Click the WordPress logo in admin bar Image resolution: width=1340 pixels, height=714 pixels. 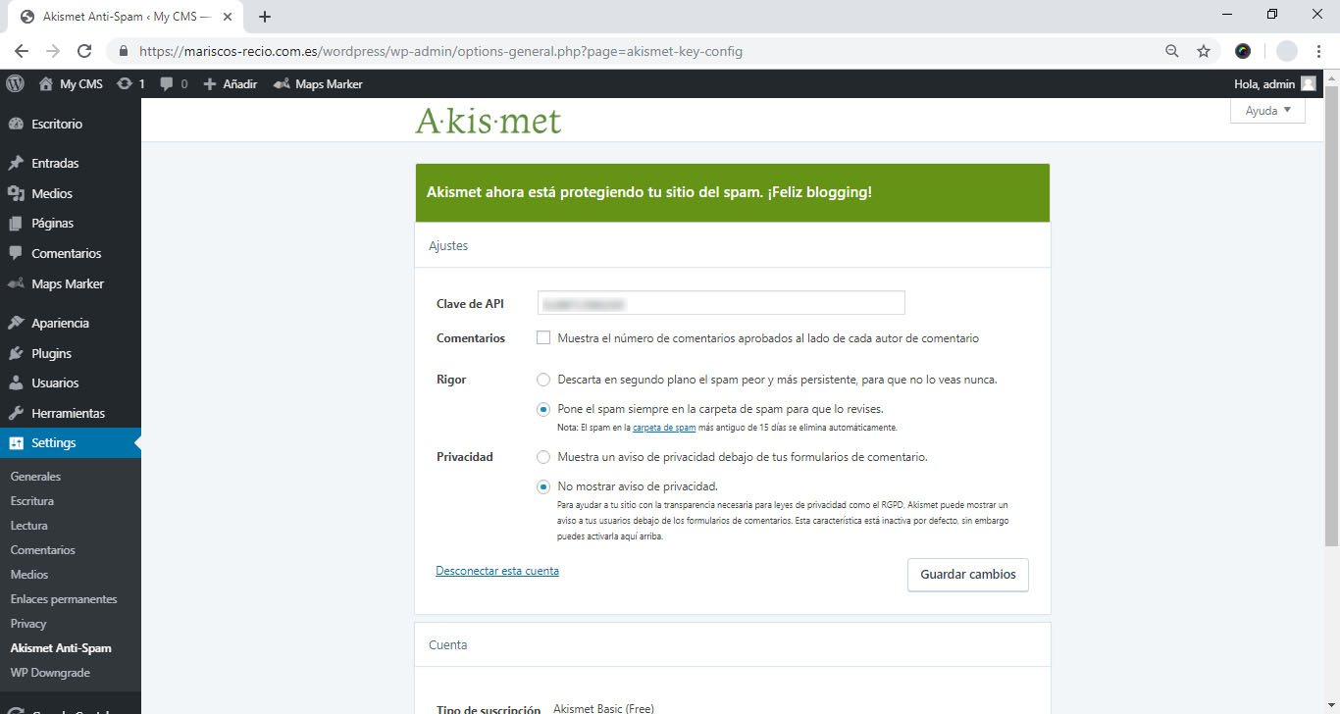click(15, 84)
